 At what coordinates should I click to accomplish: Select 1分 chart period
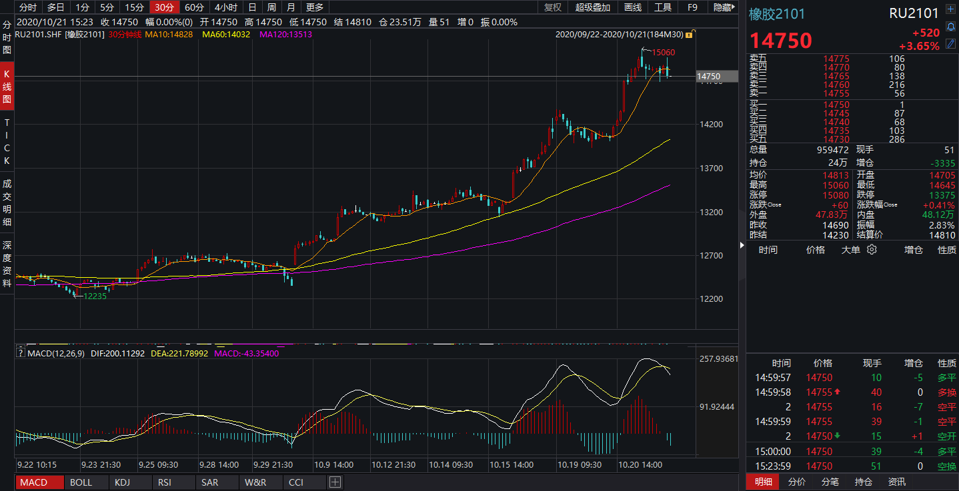click(x=81, y=7)
